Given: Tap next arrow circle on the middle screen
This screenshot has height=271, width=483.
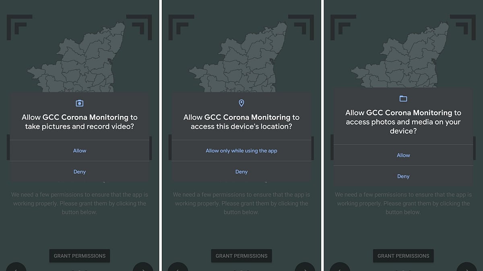Looking at the screenshot, I should click(305, 267).
